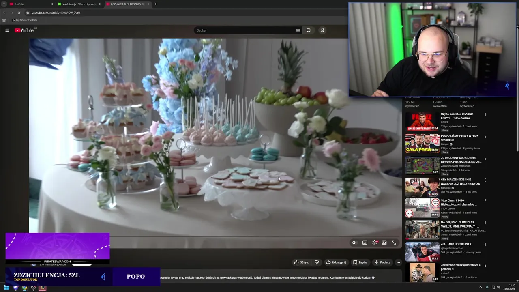This screenshot has width=519, height=292.
Task: Enter fullscreen in the video player
Action: pyautogui.click(x=394, y=243)
